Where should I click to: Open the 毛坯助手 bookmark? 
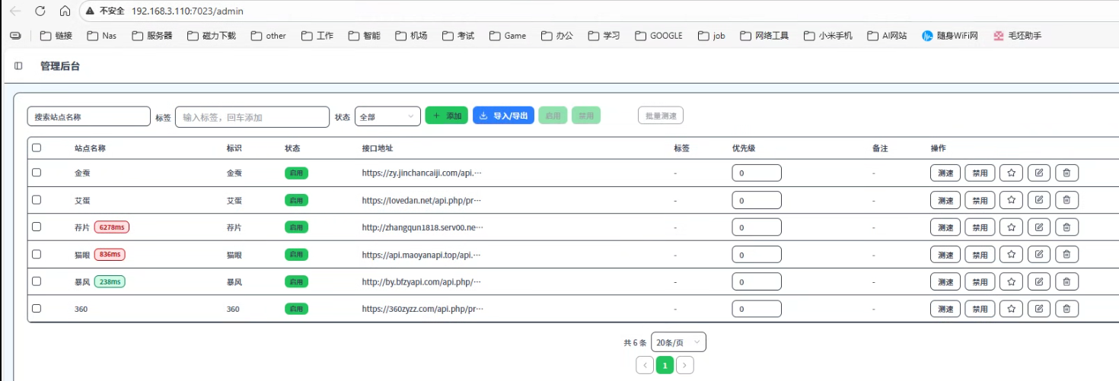[1018, 36]
